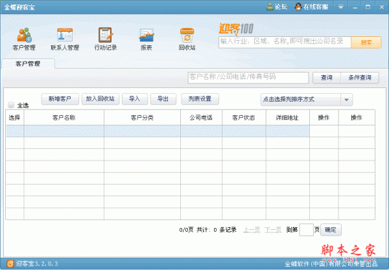Click the 导出 export button
This screenshot has height=270, width=389.
(163, 99)
